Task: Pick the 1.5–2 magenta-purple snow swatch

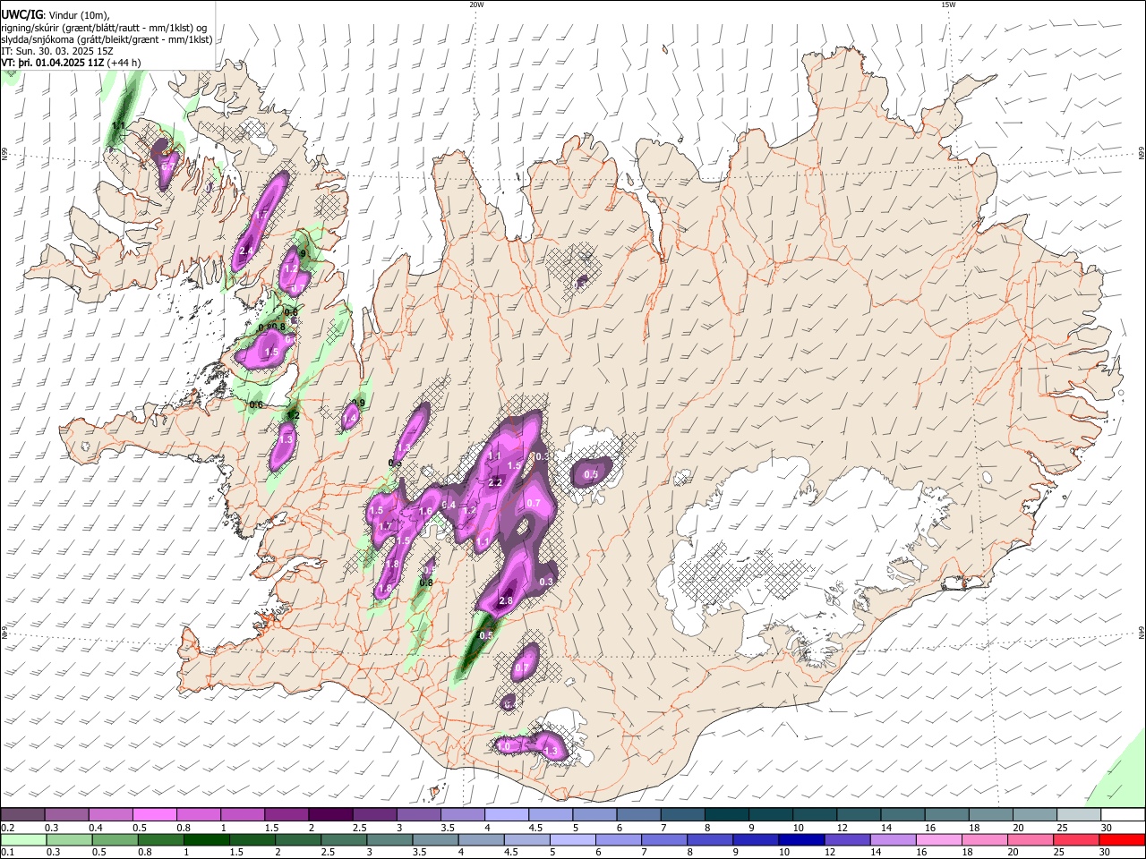Action: (x=286, y=814)
